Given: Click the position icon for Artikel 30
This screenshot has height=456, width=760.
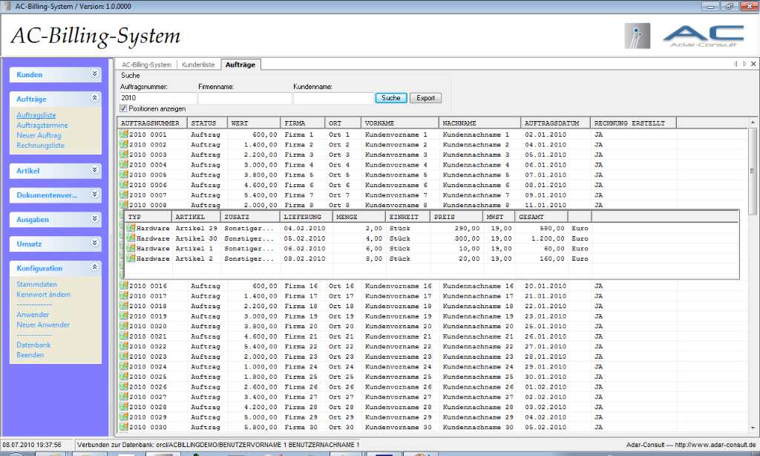Looking at the screenshot, I should (x=131, y=238).
